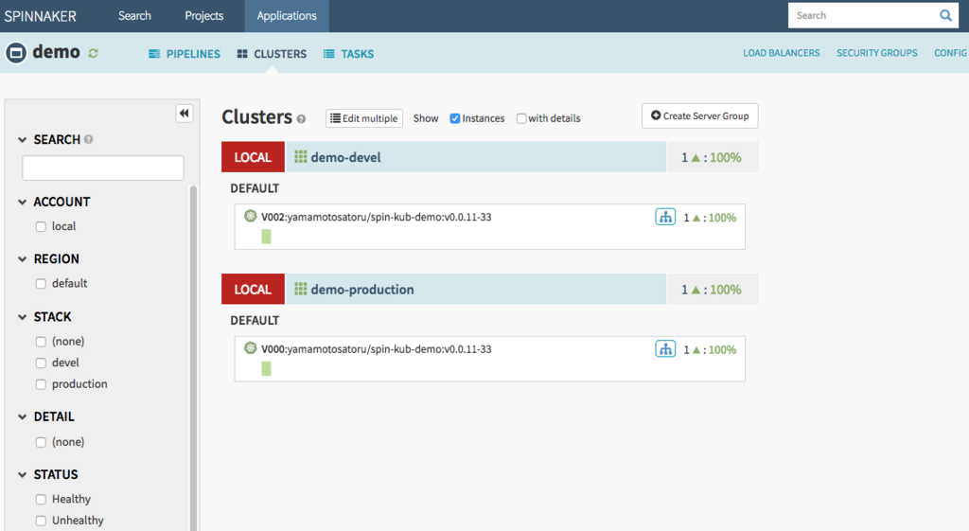Open load balancer icon for V000
This screenshot has width=969, height=531.
coord(665,348)
